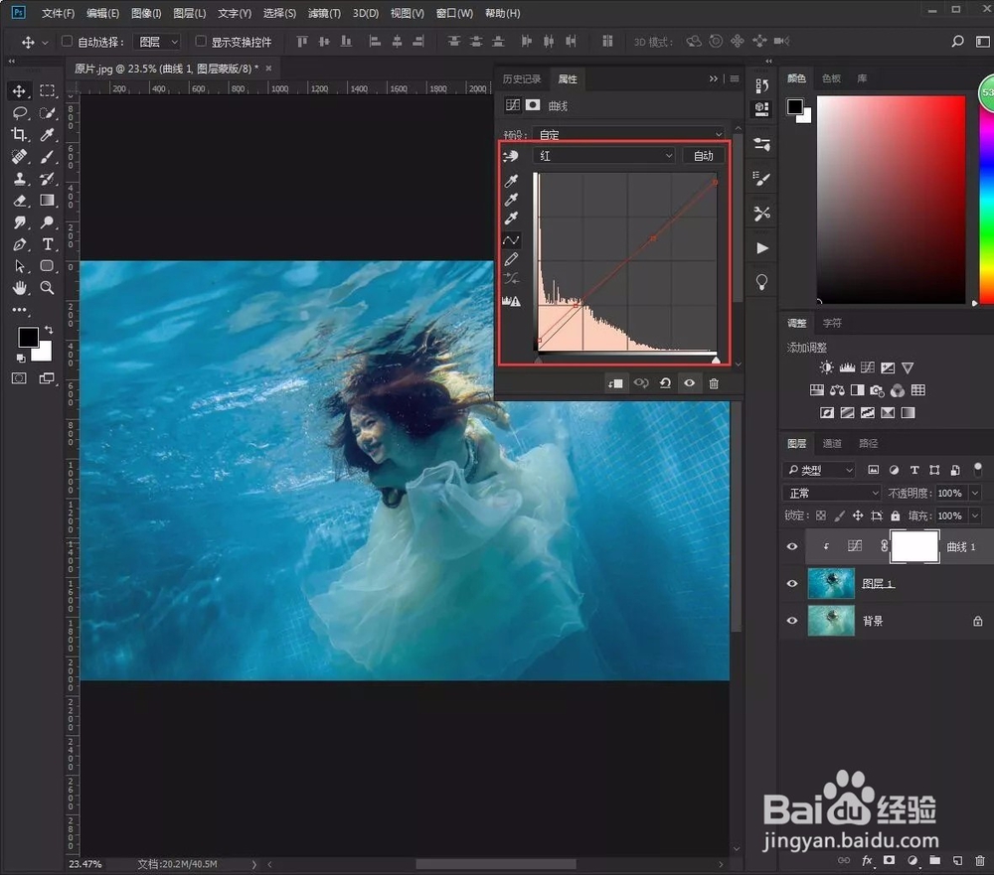Hide the Curves 1 layer
Screen dimensions: 994x875
792,547
